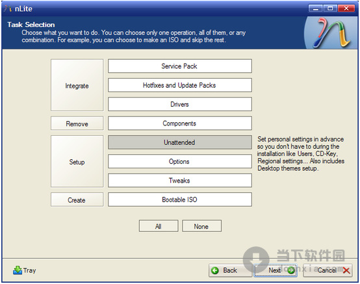The width and height of the screenshot is (360, 284).
Task: Click the Create group button
Action: (77, 200)
